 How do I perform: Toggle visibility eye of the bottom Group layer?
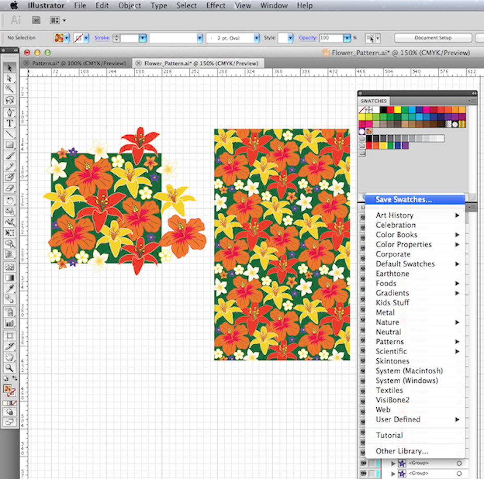click(363, 473)
